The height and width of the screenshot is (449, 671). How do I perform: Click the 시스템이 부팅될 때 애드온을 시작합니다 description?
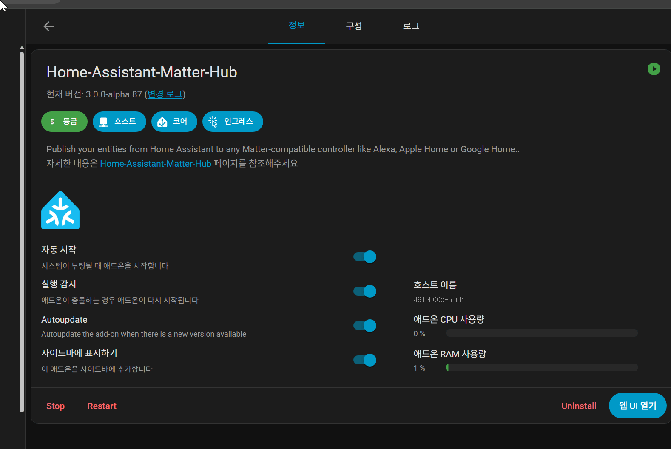point(105,266)
